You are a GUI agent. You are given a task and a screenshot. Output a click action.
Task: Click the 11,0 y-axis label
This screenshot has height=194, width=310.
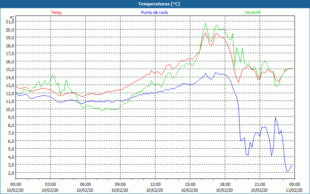pyautogui.click(x=10, y=101)
